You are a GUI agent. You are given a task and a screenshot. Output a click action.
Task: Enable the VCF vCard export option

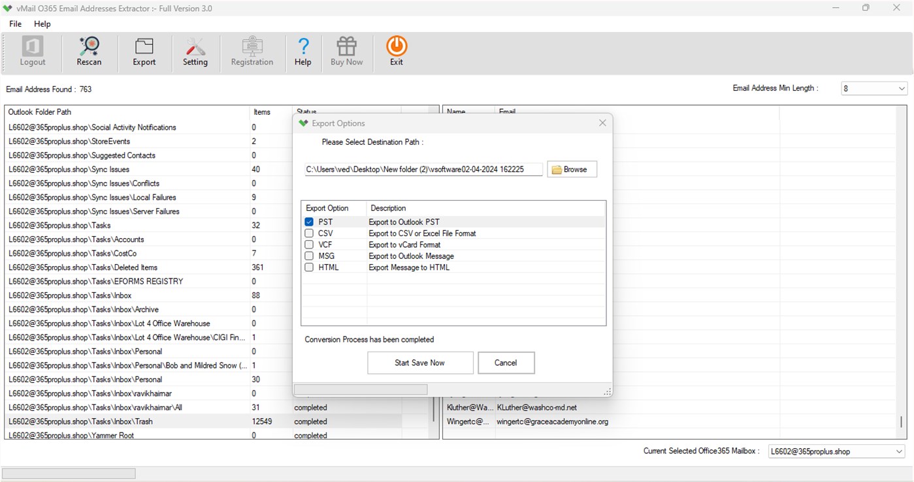point(308,244)
